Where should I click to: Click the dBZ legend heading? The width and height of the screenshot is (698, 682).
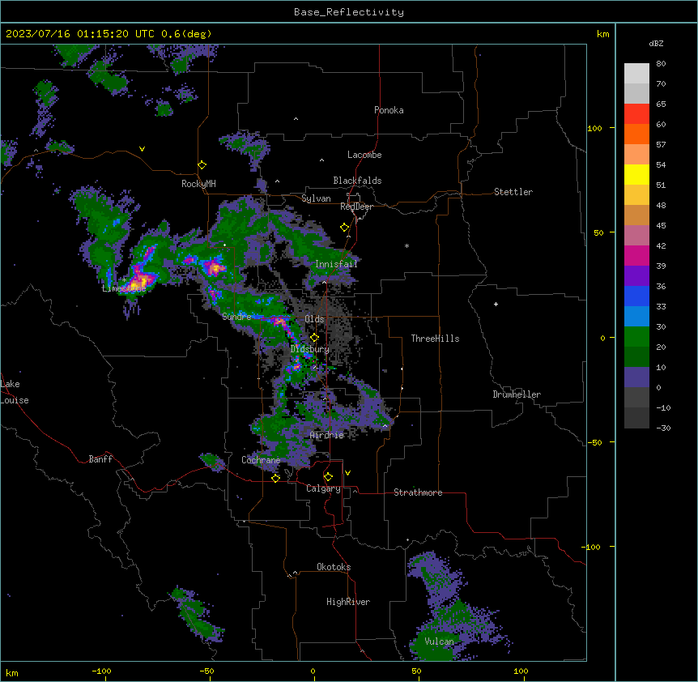[656, 43]
